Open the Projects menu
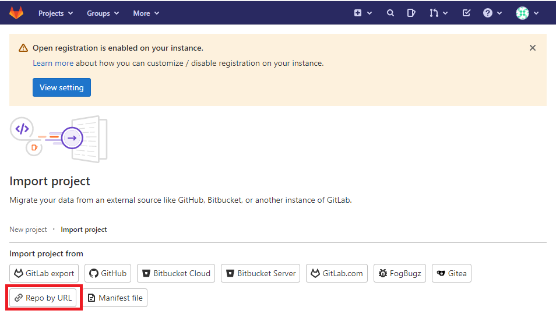Viewport: 556px width, 321px height. click(x=56, y=13)
